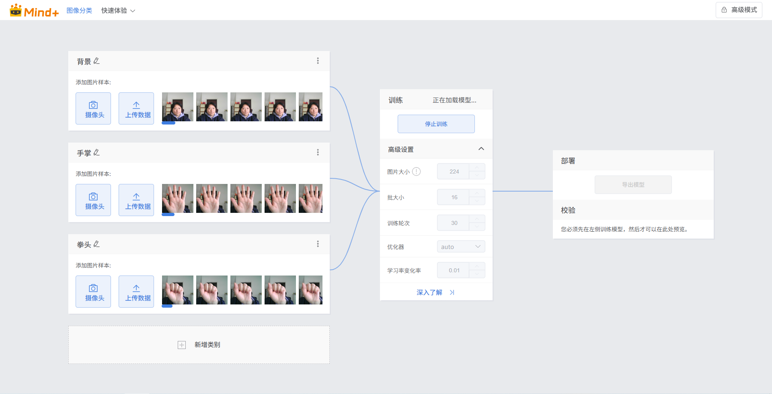
Task: Open the 优化器 auto dropdown
Action: pyautogui.click(x=461, y=247)
